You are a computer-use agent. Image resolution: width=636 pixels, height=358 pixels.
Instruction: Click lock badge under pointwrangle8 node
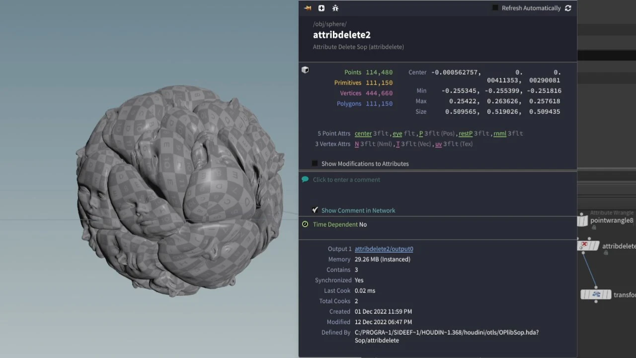[x=594, y=228]
